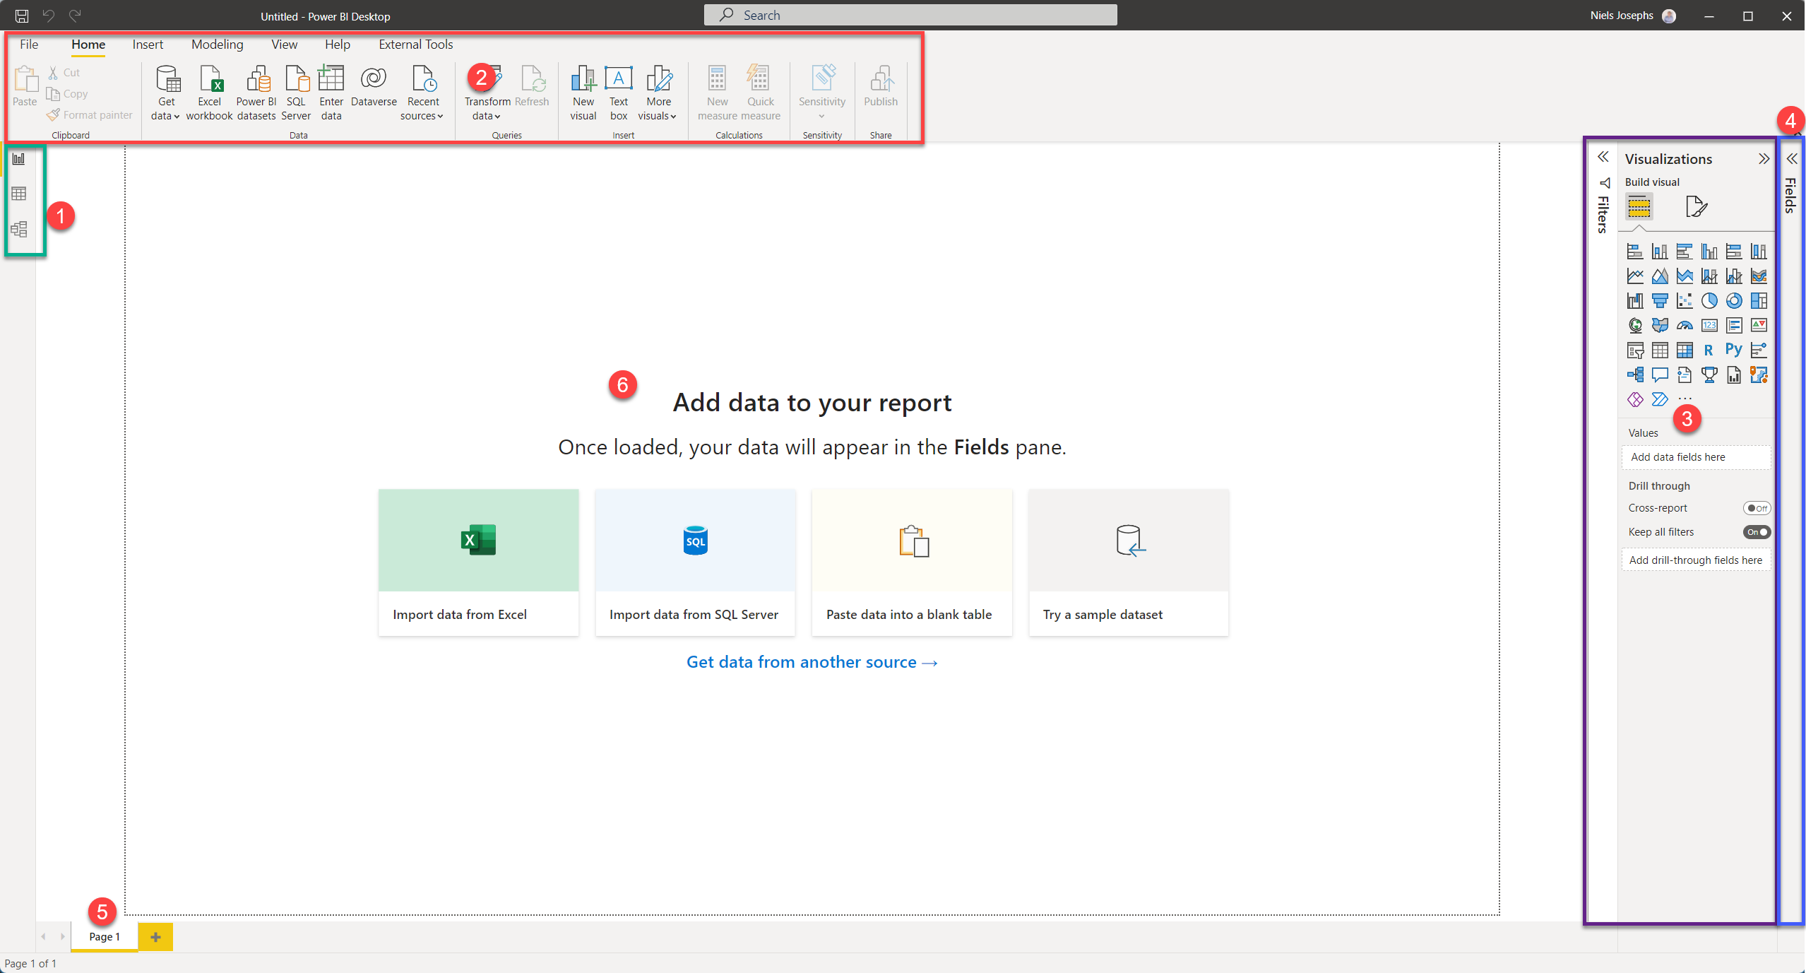Select the Stacked bar chart visualization
1806x973 pixels.
[1635, 252]
